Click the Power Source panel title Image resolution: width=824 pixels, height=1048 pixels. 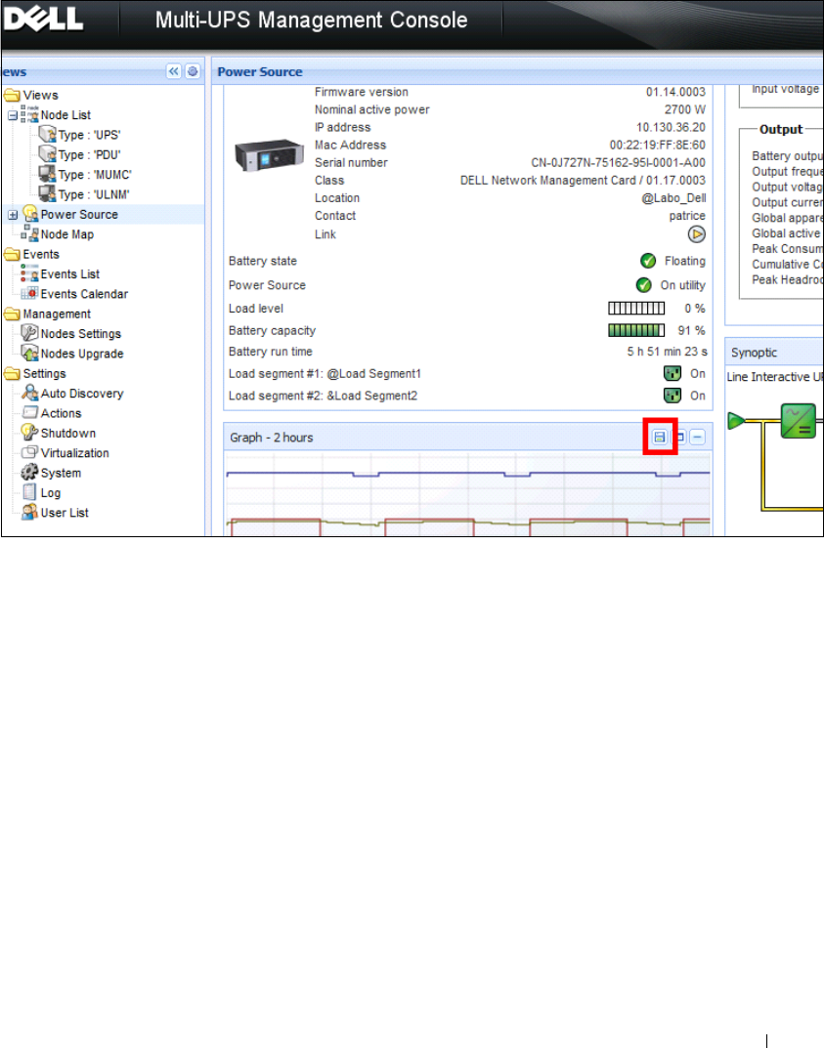coord(259,72)
